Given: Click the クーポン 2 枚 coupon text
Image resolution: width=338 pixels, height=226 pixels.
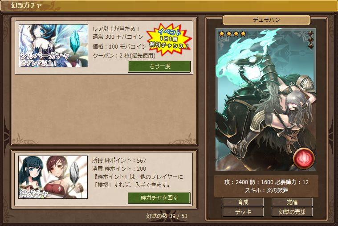Looking at the screenshot, I should pos(124,55).
